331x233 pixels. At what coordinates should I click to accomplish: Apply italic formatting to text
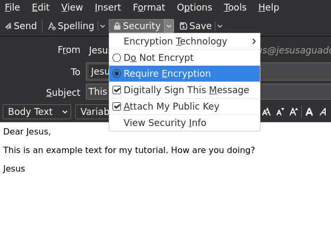pyautogui.click(x=323, y=112)
